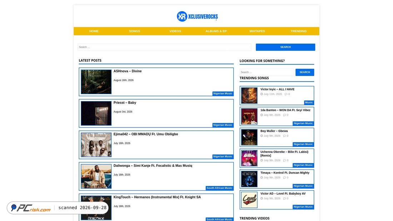Image resolution: width=393 pixels, height=221 pixels.
Task: Open Victor AD – Level Ft. Babyboy AV
Action: click(283, 194)
